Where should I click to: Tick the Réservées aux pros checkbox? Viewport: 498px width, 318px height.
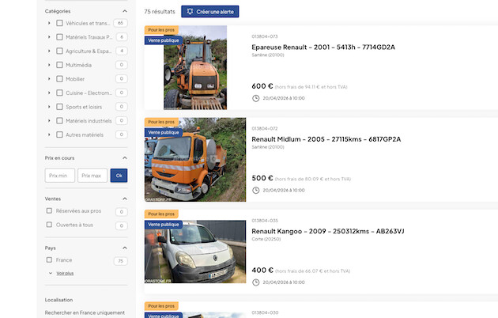click(50, 211)
